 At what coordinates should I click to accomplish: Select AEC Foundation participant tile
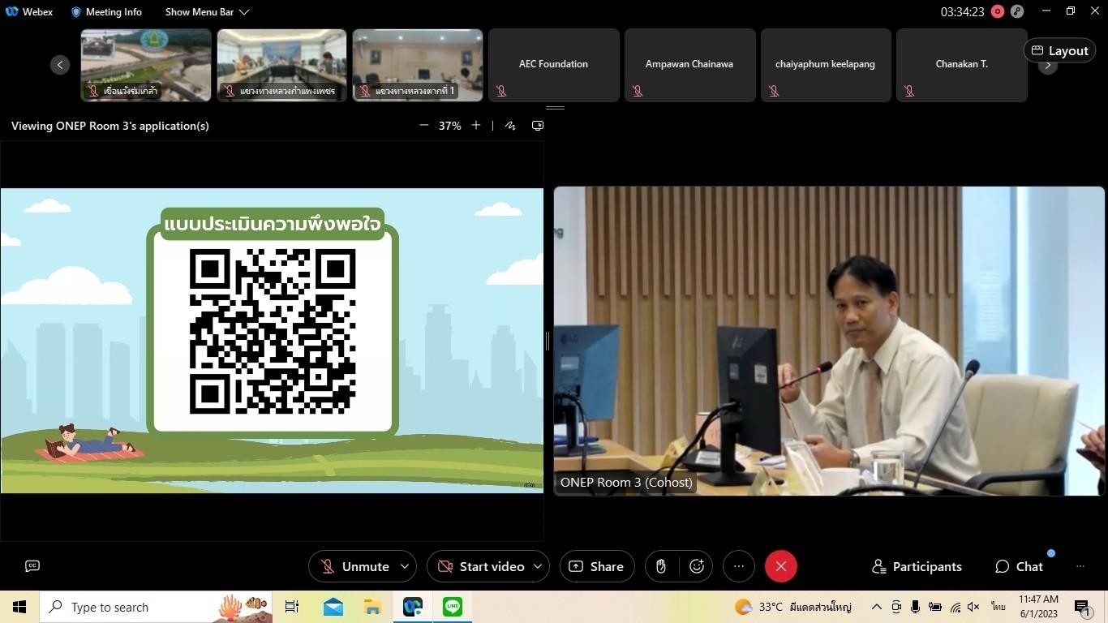pyautogui.click(x=553, y=65)
